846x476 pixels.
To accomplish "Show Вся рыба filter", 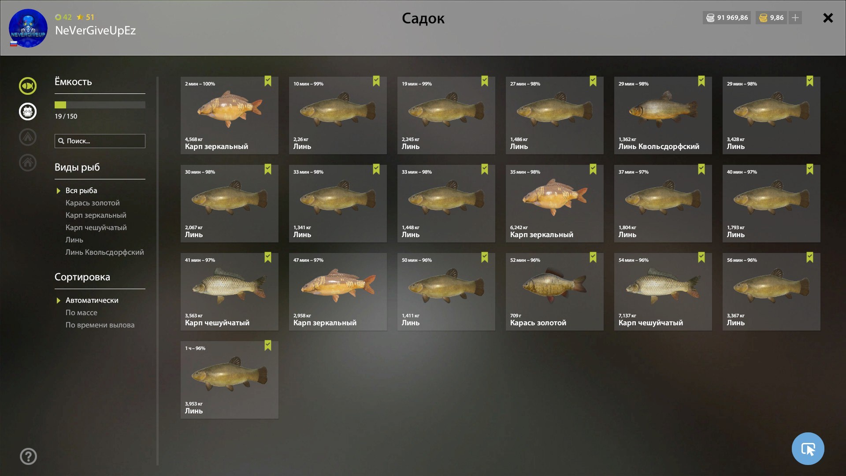I will tap(82, 190).
